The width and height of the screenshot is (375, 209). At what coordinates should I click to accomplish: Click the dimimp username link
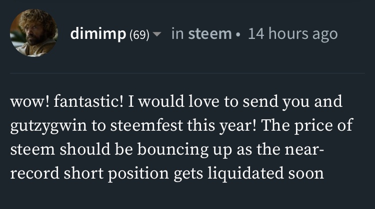point(98,33)
